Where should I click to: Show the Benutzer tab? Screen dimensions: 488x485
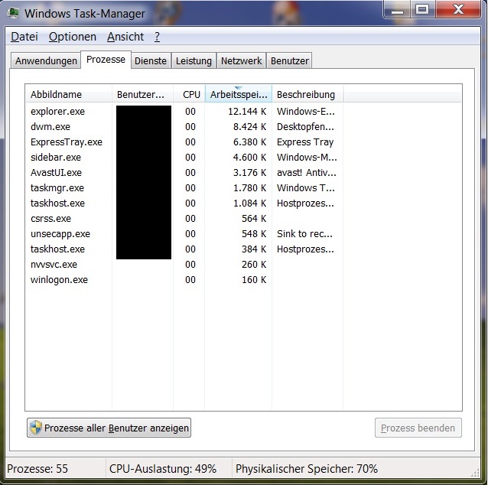click(x=289, y=60)
